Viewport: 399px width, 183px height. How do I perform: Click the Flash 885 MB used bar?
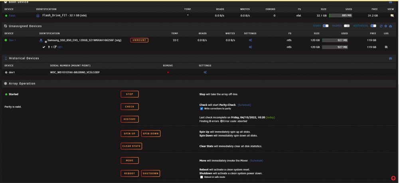click(340, 16)
